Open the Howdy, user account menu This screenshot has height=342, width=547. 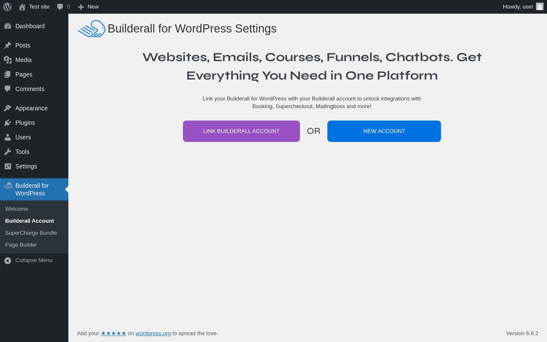click(x=523, y=7)
